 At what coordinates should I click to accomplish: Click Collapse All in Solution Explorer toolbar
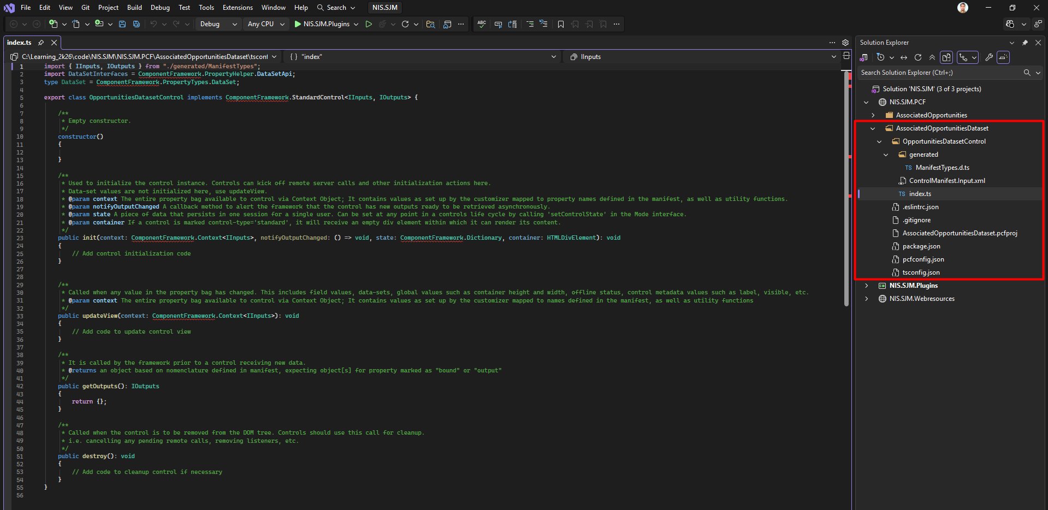(x=932, y=57)
